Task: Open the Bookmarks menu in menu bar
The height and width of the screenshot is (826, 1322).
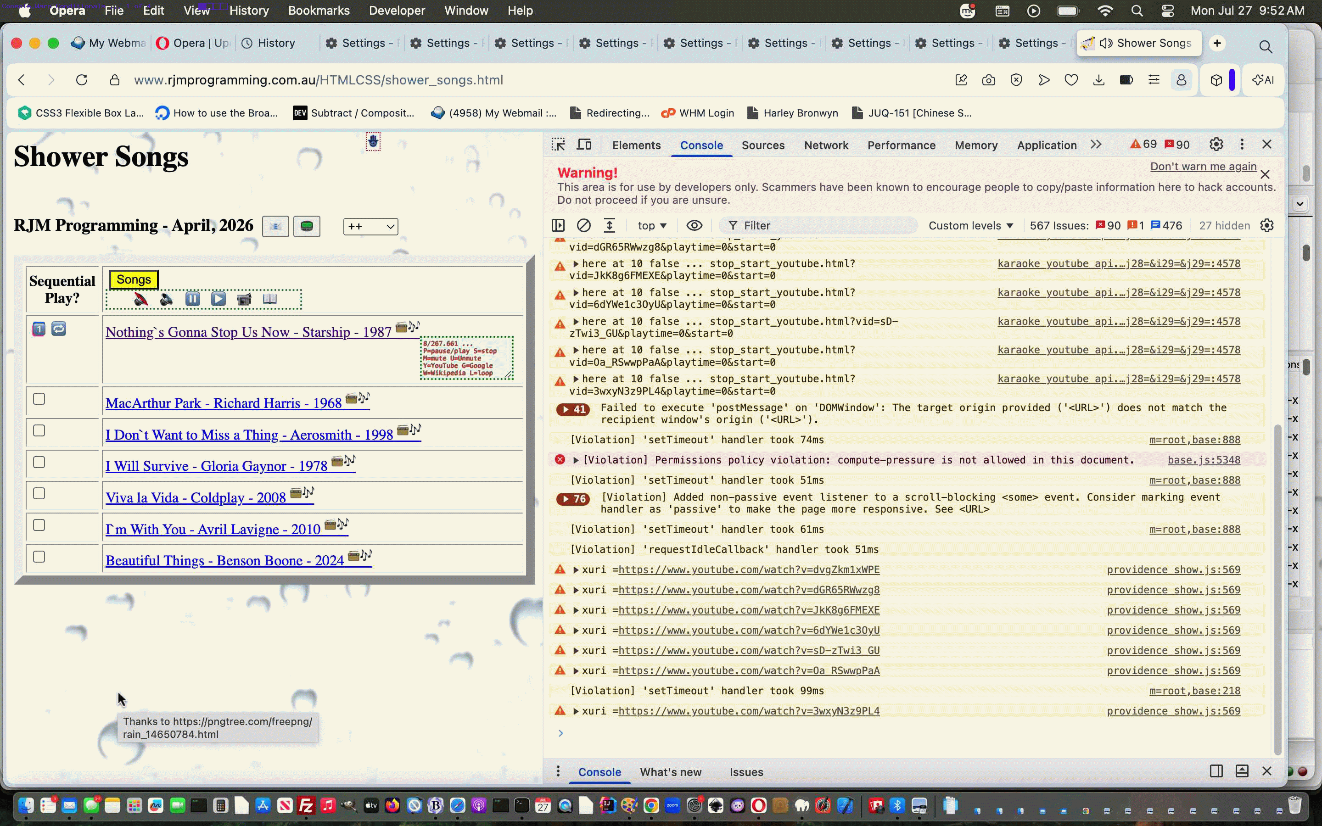Action: (319, 11)
